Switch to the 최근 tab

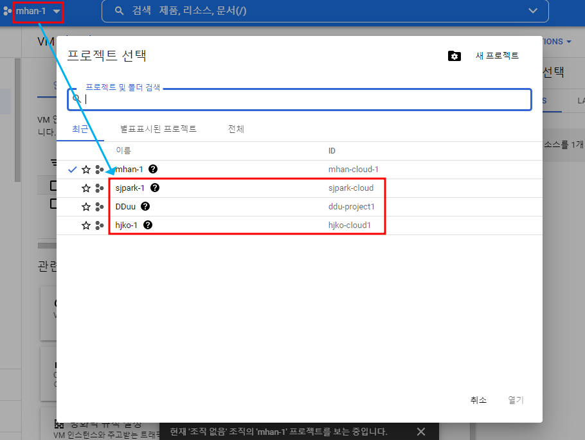click(x=80, y=129)
